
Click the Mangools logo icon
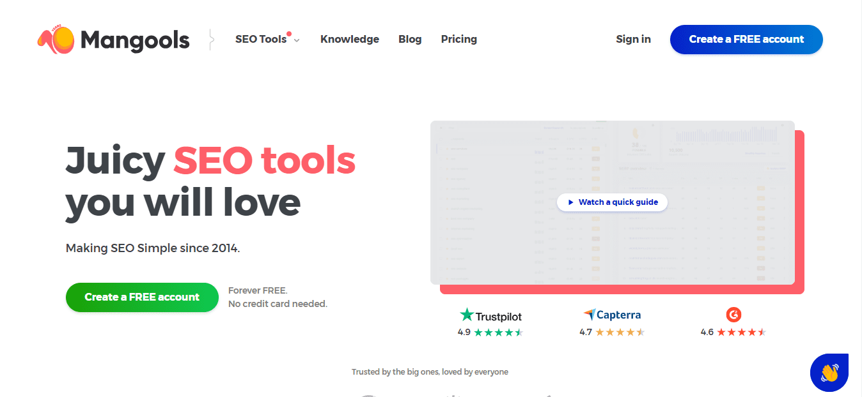(56, 40)
